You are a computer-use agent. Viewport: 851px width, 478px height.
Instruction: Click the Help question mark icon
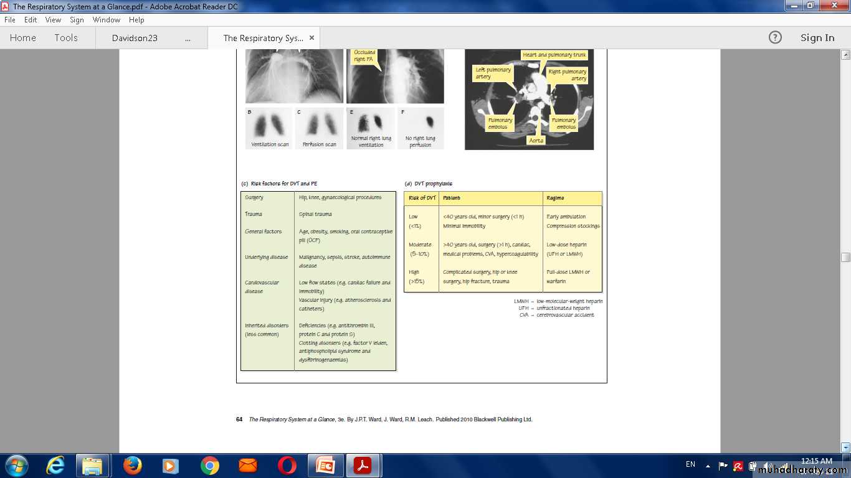coord(775,38)
